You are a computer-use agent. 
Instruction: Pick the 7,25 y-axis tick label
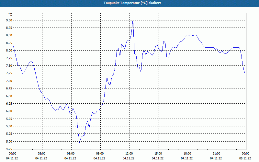(9, 73)
